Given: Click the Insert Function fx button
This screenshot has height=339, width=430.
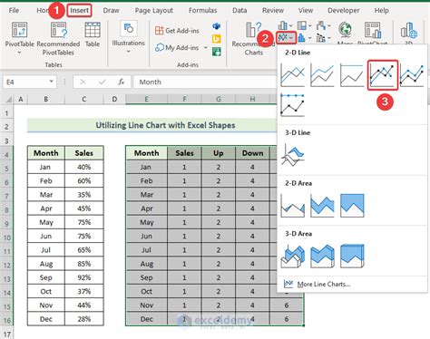Looking at the screenshot, I should point(122,82).
